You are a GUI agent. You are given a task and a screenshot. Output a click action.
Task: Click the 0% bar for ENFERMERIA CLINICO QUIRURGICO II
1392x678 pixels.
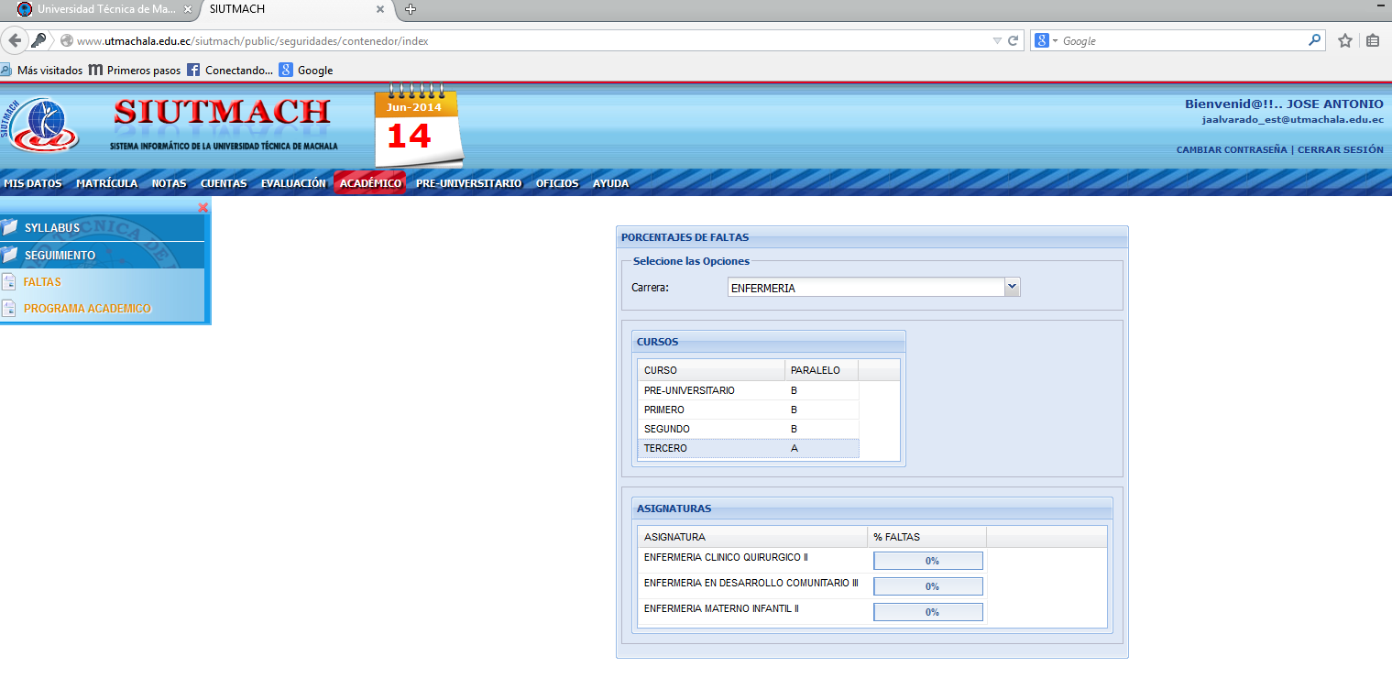[x=928, y=561]
